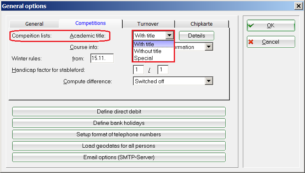
Task: Open the Competitions tab
Action: click(90, 23)
